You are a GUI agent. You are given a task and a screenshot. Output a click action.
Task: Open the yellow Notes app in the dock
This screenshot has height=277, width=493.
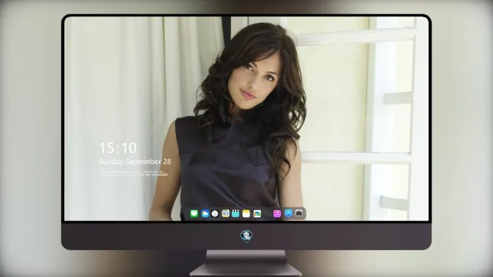(246, 213)
